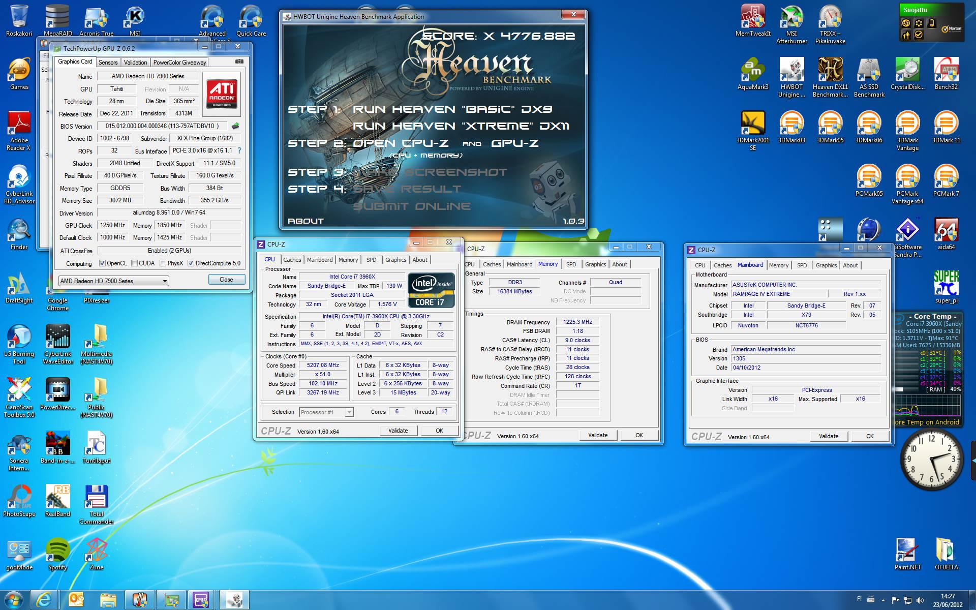Image resolution: width=976 pixels, height=610 pixels.
Task: Open the Norton Suojattu gadget
Action: point(931,23)
